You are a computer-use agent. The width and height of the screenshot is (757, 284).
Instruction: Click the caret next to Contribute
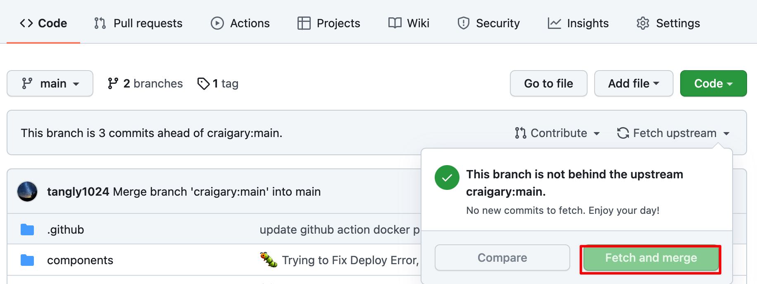pyautogui.click(x=597, y=133)
